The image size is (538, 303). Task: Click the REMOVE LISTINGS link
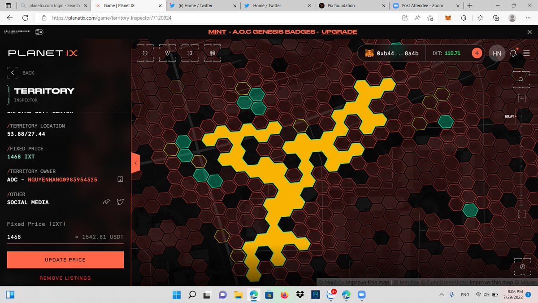65,278
